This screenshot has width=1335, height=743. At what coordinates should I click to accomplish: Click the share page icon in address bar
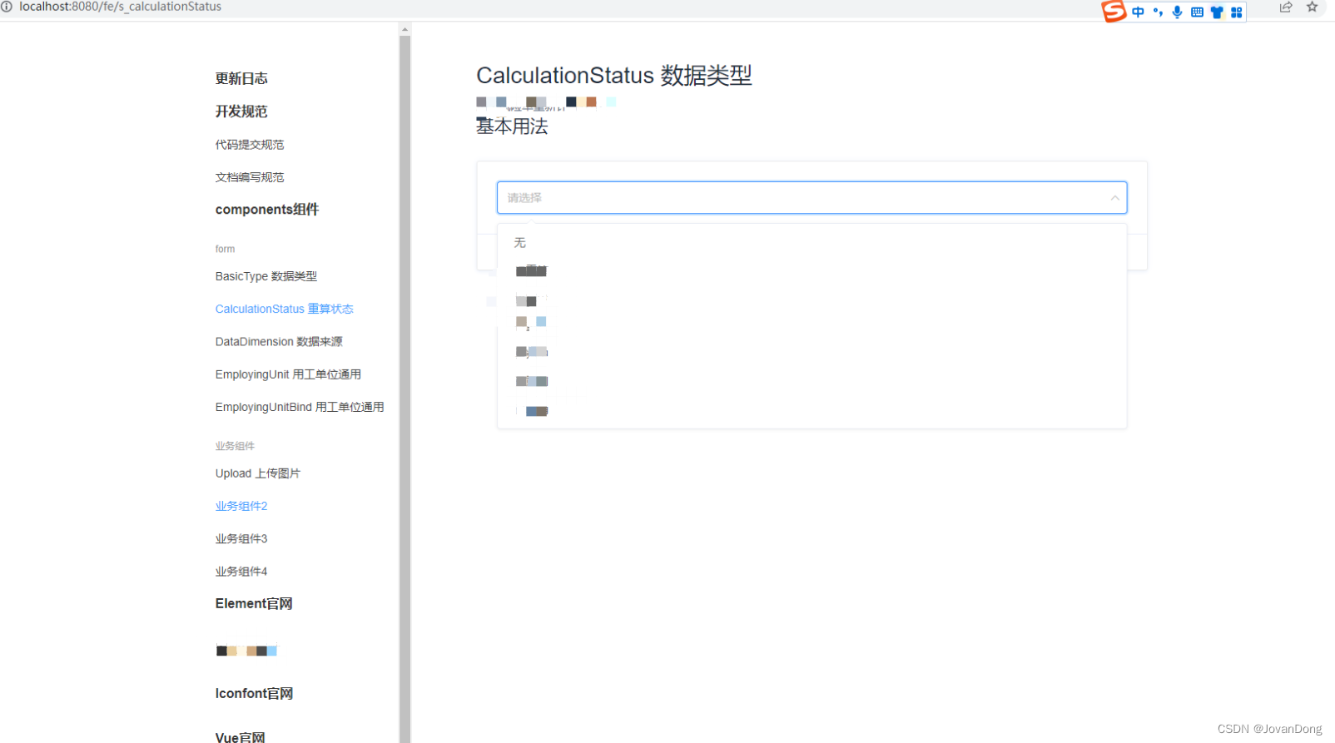click(x=1286, y=7)
